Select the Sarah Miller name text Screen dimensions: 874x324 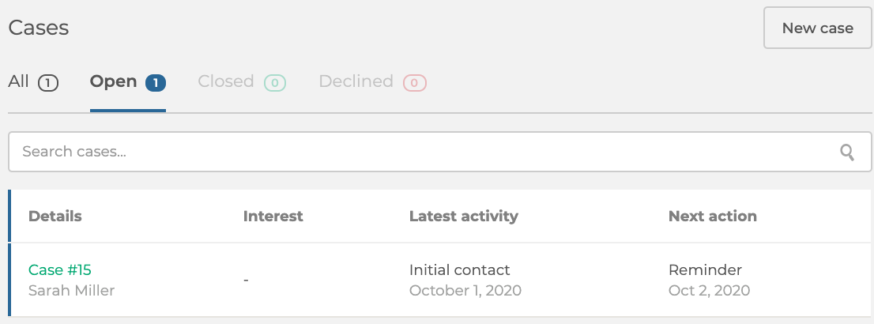(x=71, y=291)
